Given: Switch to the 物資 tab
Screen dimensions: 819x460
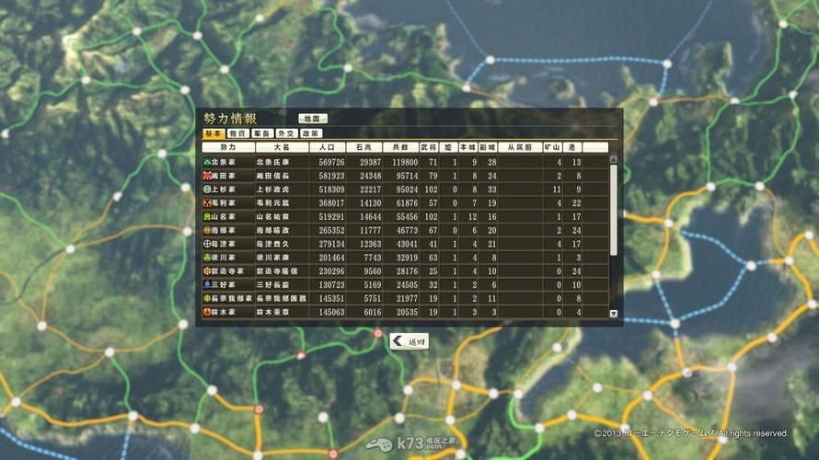Looking at the screenshot, I should [237, 133].
